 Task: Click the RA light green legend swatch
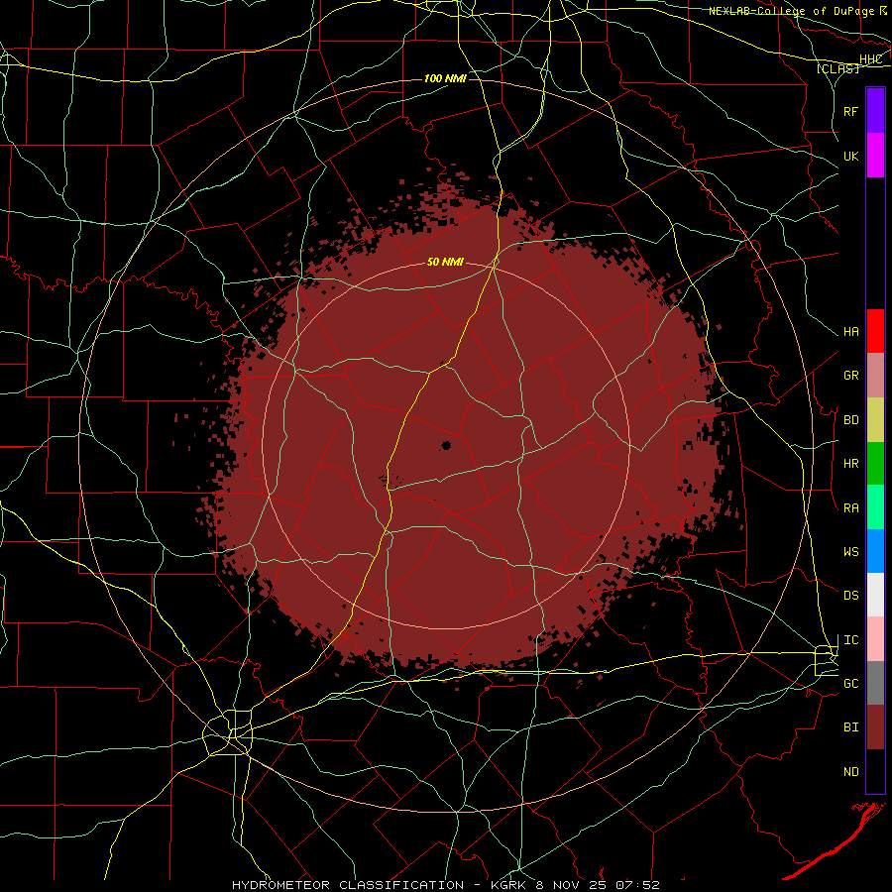point(875,507)
